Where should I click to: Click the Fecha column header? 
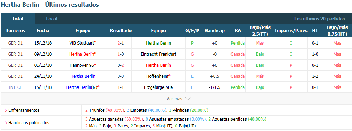click(x=43, y=31)
